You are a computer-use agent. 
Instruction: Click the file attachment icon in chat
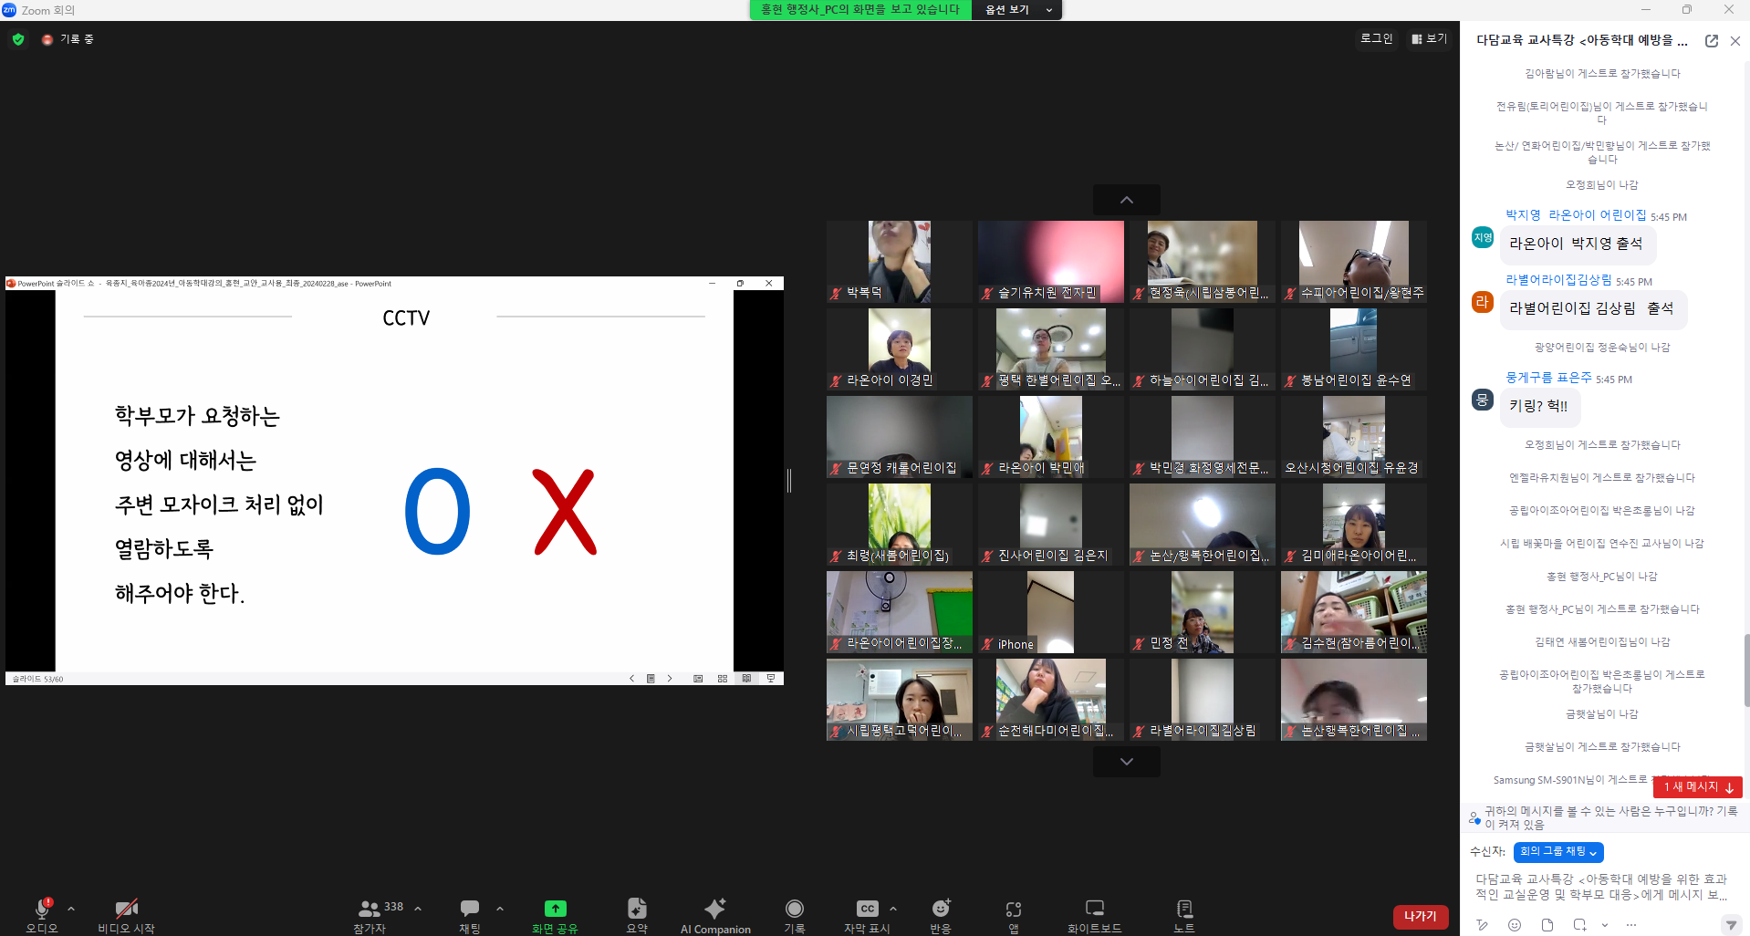(1547, 925)
